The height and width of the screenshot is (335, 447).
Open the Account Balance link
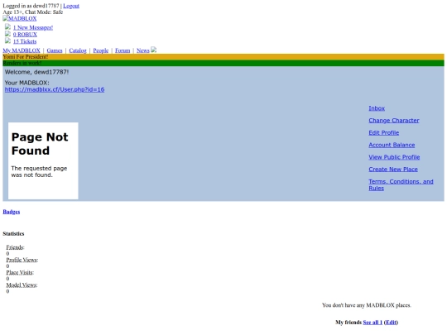click(x=392, y=145)
